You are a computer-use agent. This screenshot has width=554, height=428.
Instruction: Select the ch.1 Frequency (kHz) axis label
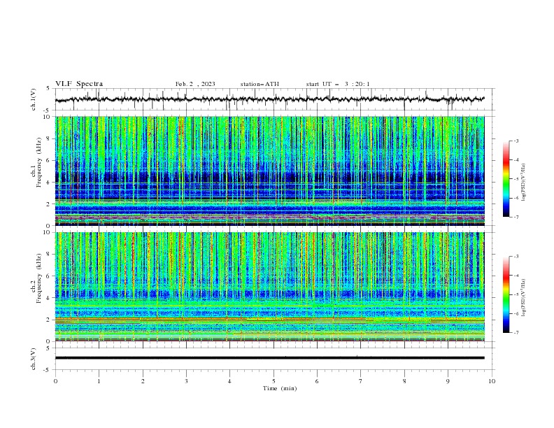(x=36, y=161)
